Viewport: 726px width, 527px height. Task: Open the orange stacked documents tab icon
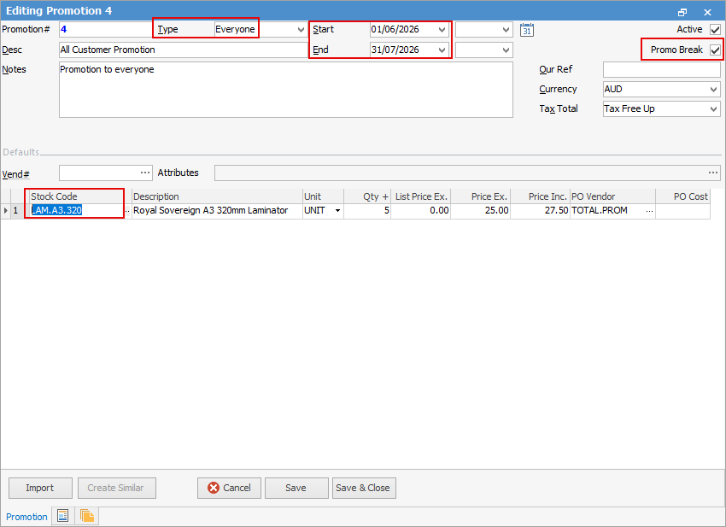click(x=86, y=515)
